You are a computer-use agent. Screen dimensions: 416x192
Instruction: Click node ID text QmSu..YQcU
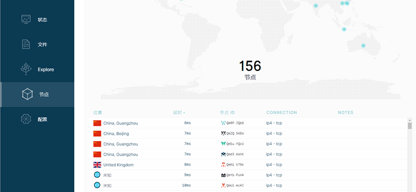(235, 144)
